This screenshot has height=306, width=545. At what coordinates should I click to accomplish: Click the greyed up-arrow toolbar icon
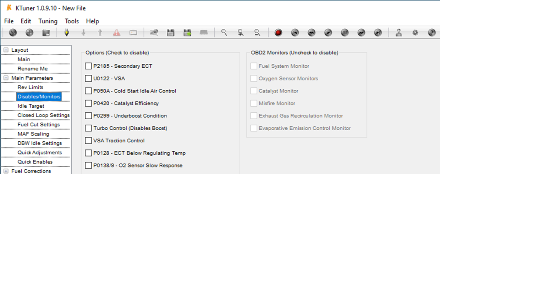100,33
